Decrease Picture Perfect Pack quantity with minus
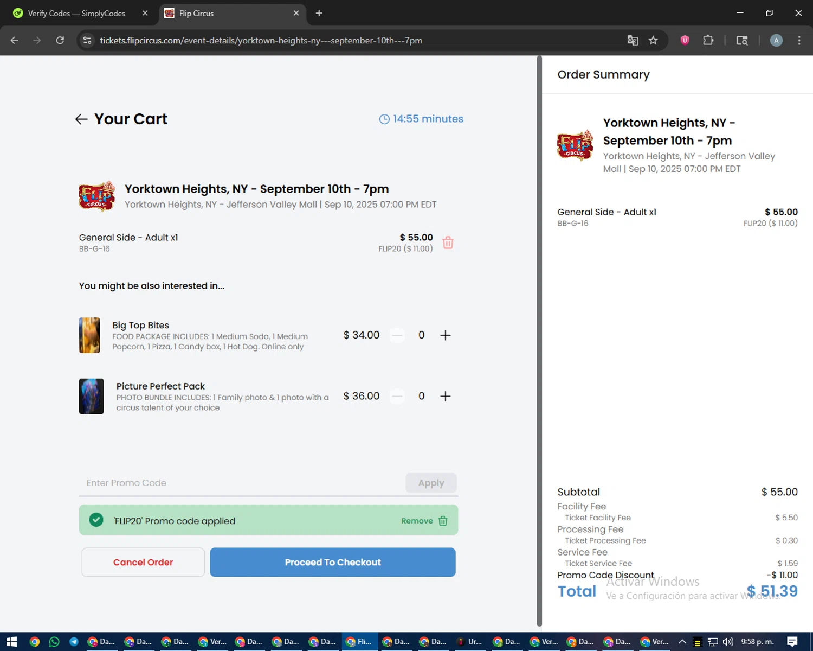Screen dimensions: 813x651 pos(397,396)
